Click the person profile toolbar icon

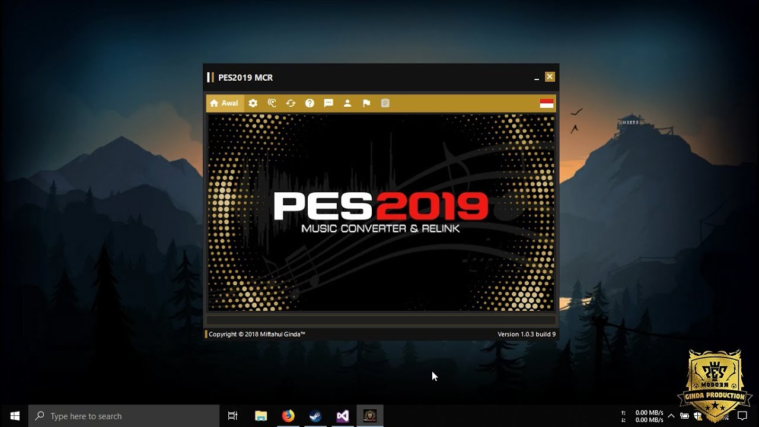347,103
